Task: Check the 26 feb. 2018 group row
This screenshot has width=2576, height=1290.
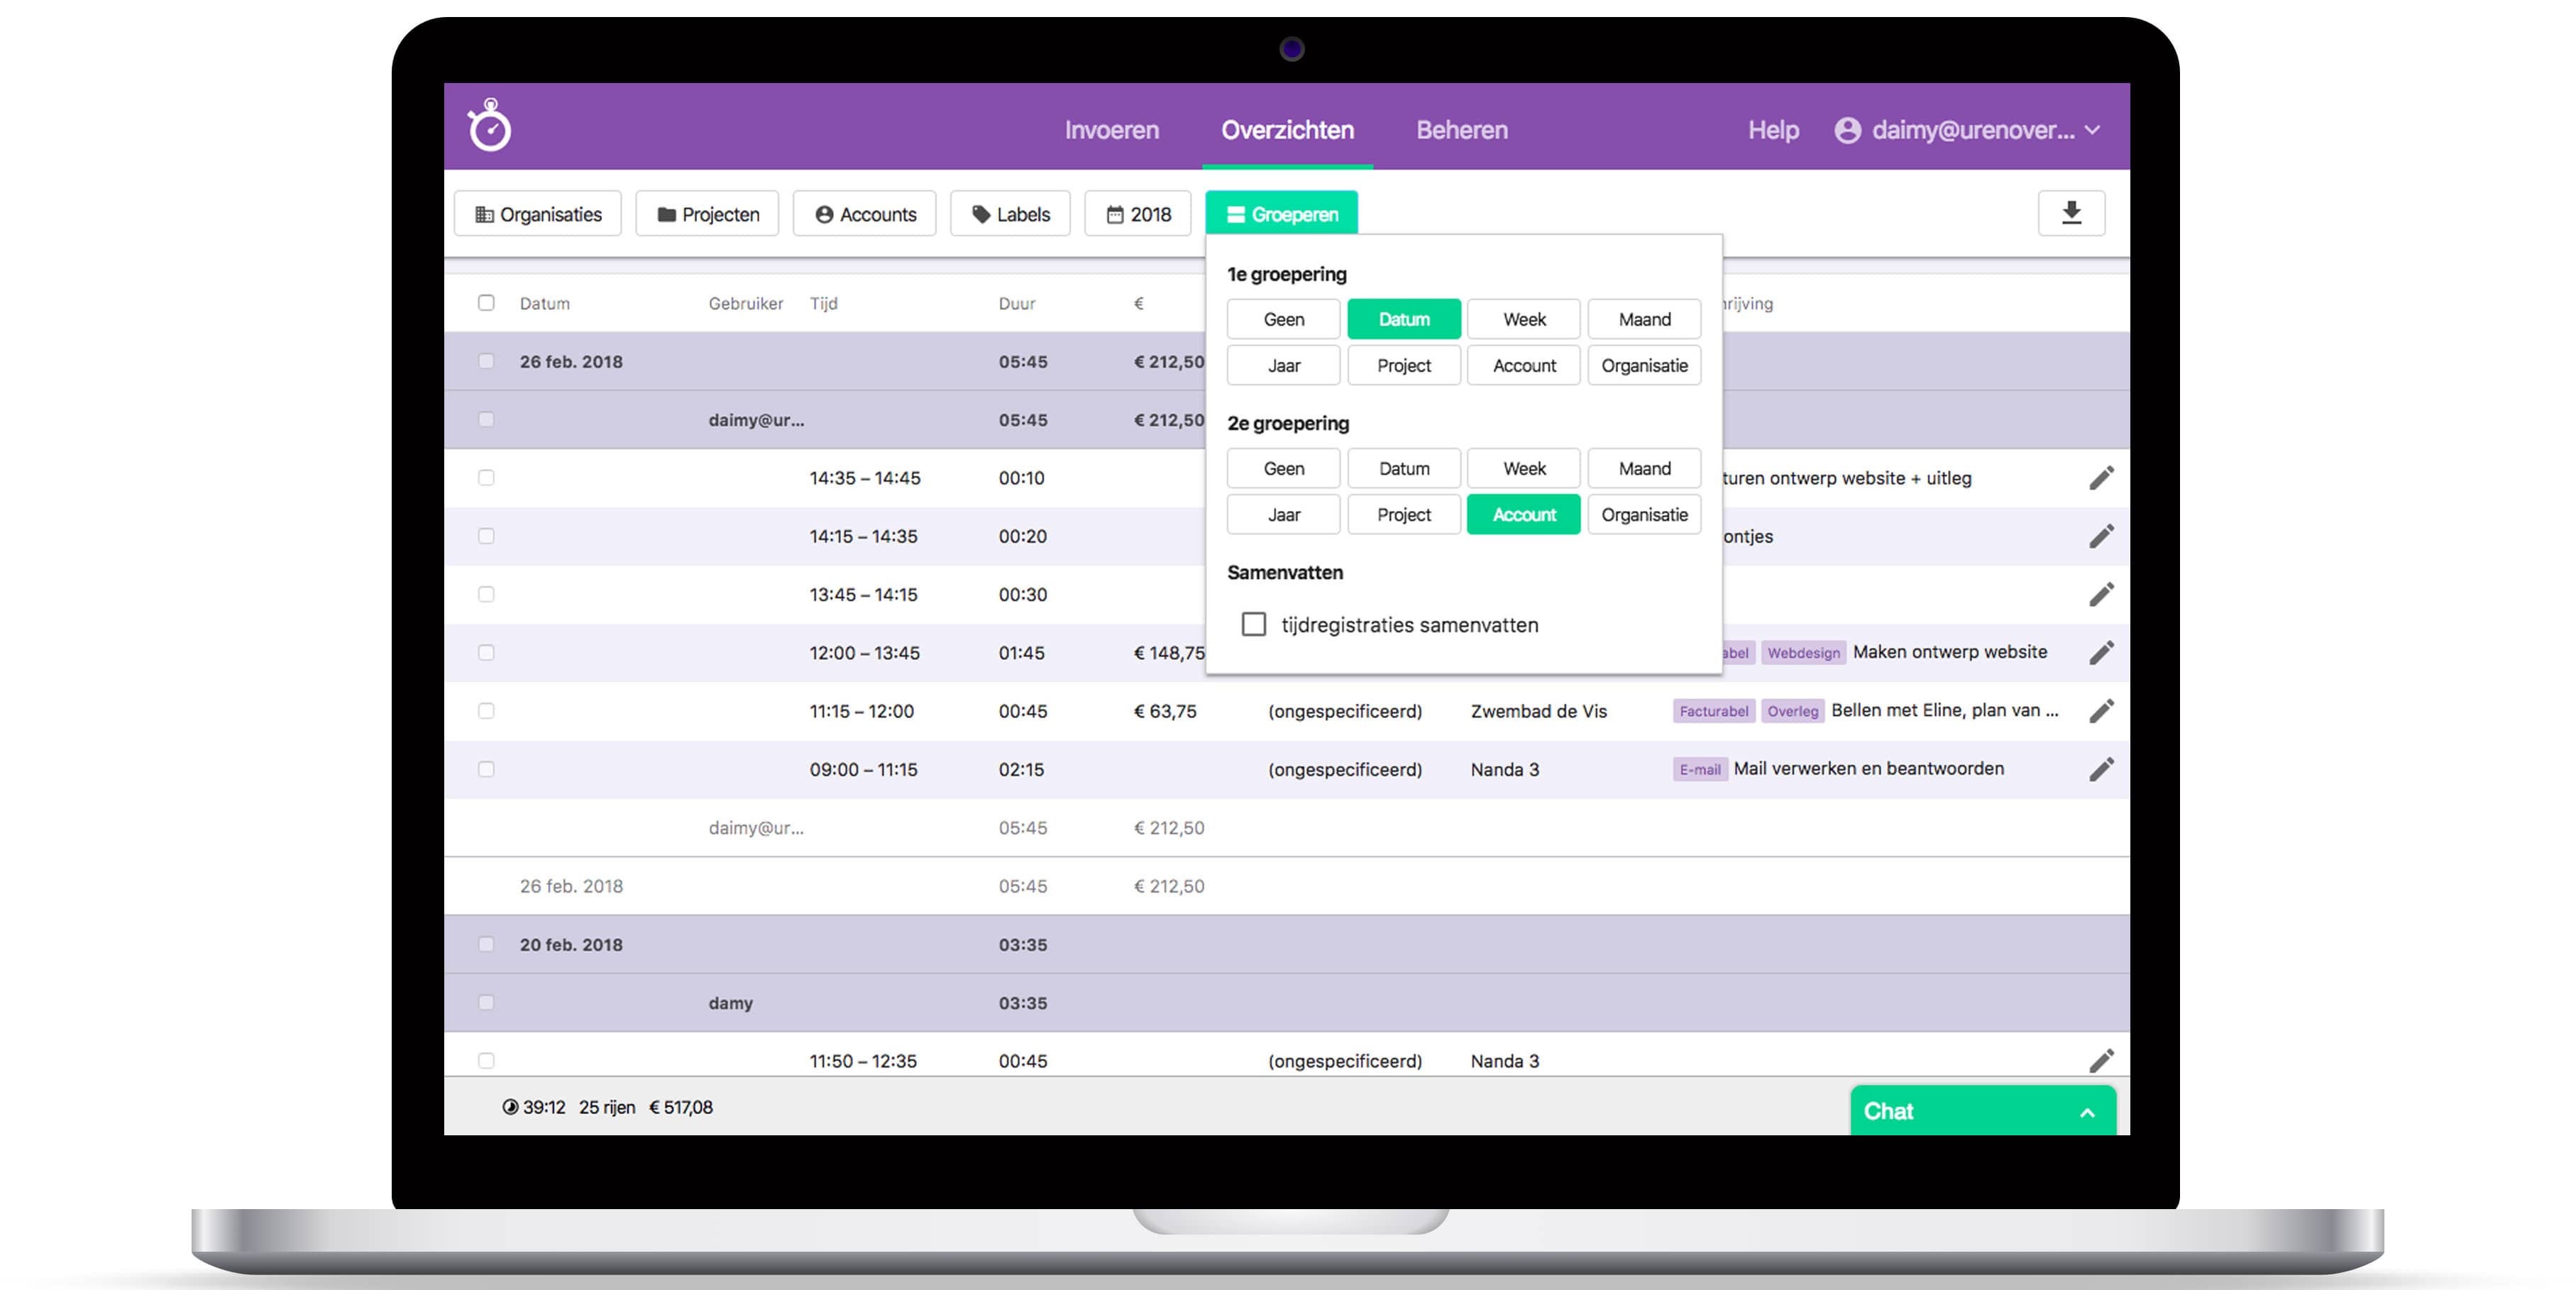Action: pos(486,361)
